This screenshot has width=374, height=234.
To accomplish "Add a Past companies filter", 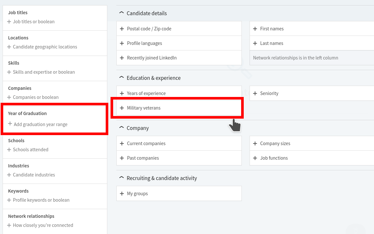I will (143, 158).
